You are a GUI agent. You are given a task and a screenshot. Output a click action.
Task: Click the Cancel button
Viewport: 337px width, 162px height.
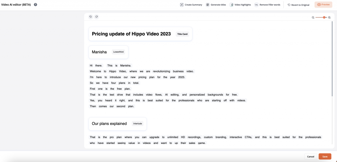coord(311,157)
